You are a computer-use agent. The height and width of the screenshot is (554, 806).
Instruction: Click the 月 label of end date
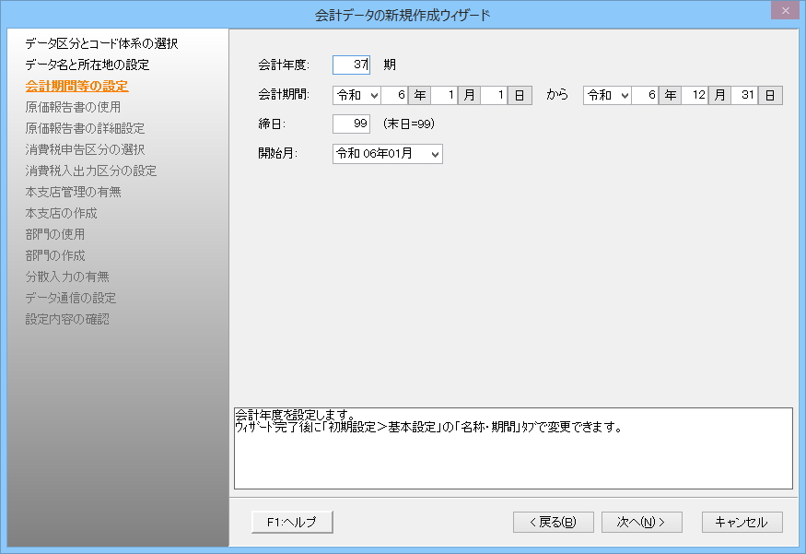[719, 95]
